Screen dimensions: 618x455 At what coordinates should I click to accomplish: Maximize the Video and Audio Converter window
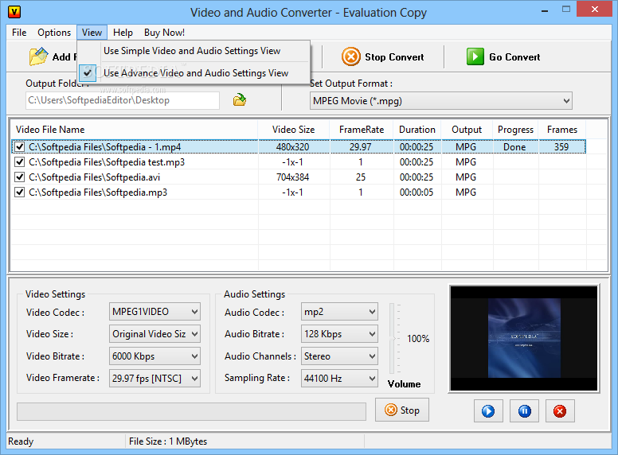click(566, 10)
